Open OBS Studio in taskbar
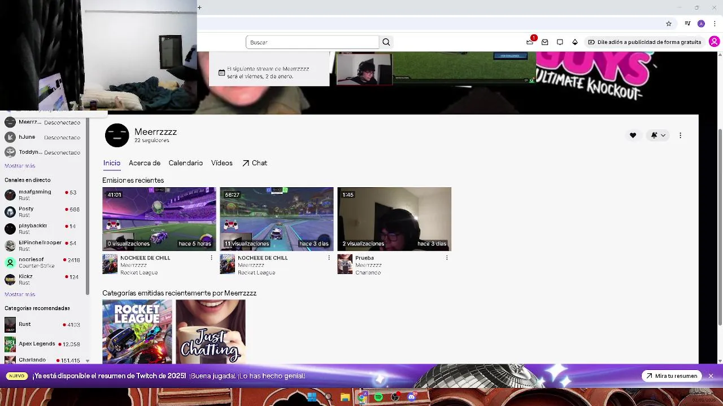The width and height of the screenshot is (723, 406). click(x=395, y=397)
